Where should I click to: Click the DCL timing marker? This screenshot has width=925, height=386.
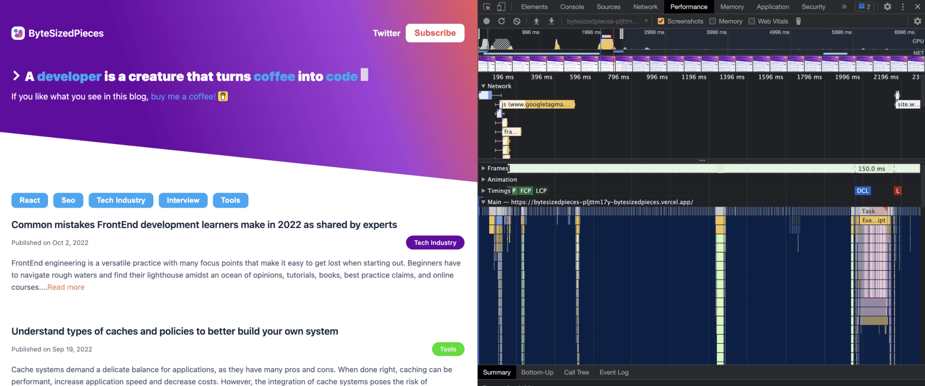[863, 191]
